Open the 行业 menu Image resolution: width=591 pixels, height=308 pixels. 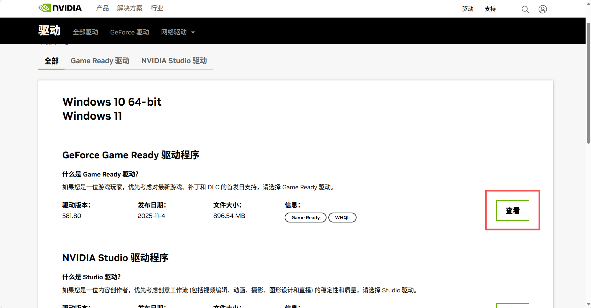(157, 8)
